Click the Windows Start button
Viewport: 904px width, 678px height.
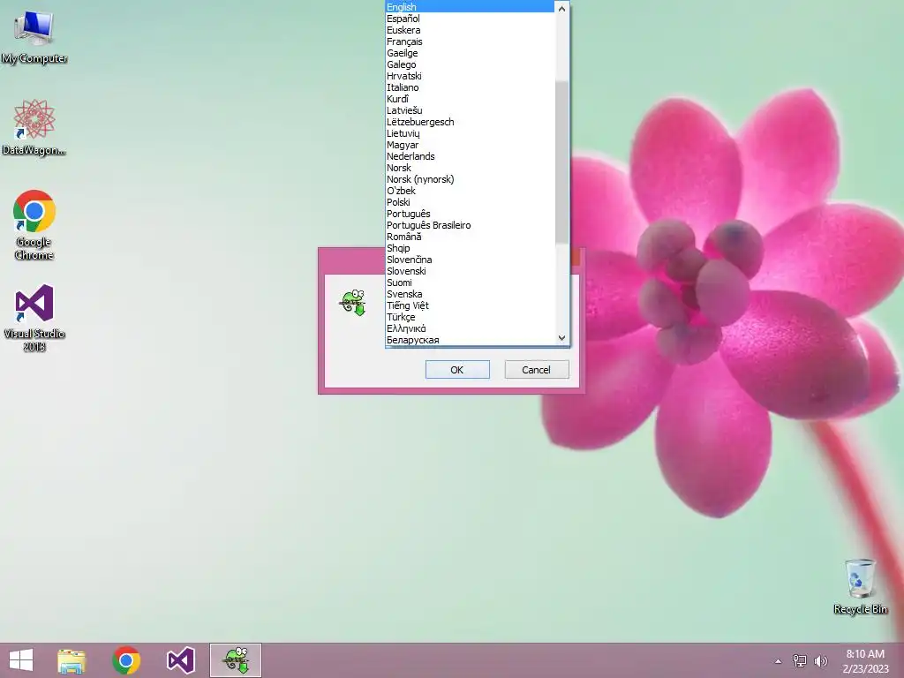point(21,660)
